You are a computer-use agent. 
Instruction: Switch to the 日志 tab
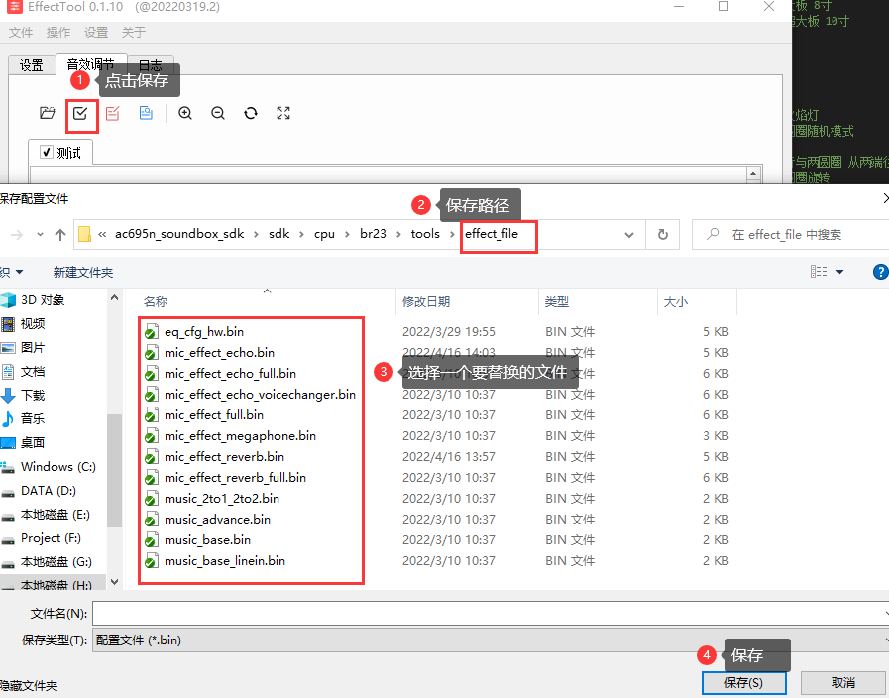pos(151,65)
